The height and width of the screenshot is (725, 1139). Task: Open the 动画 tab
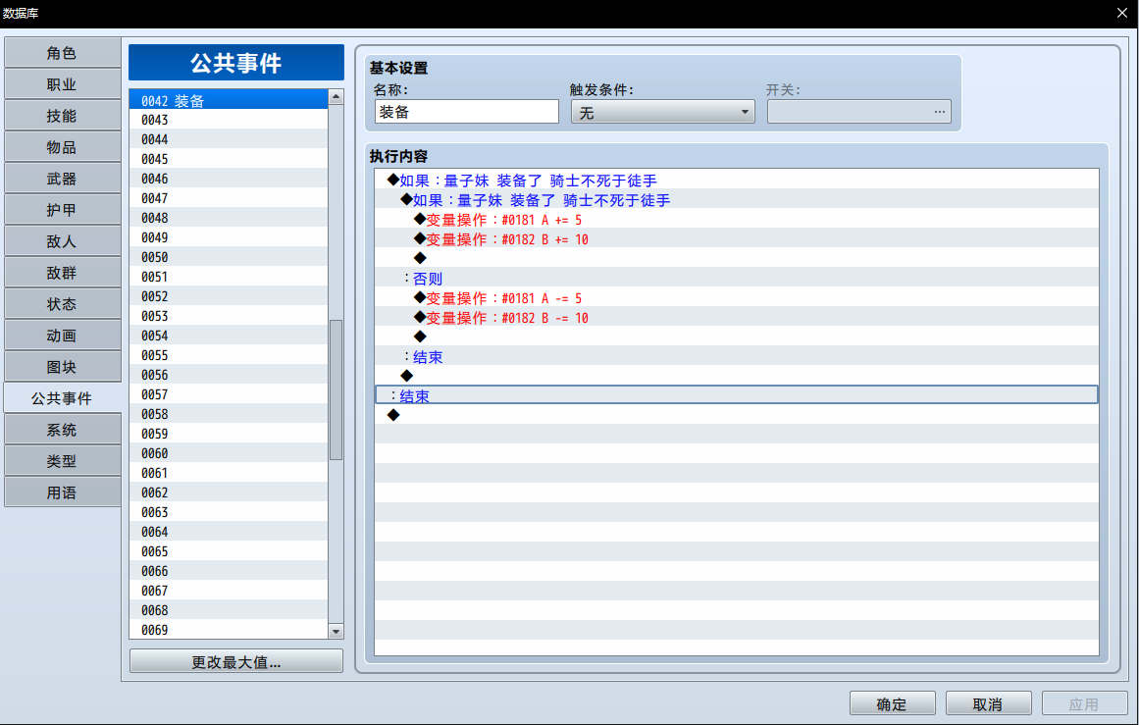point(62,336)
